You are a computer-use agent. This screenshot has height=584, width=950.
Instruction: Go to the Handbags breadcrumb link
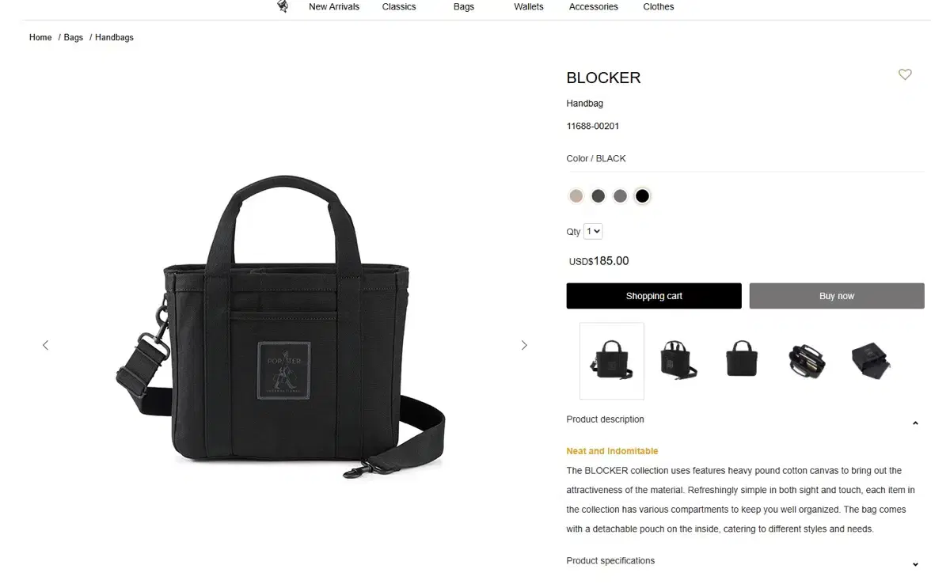pos(114,37)
